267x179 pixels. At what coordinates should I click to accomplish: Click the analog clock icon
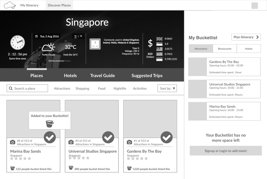coord(18,42)
